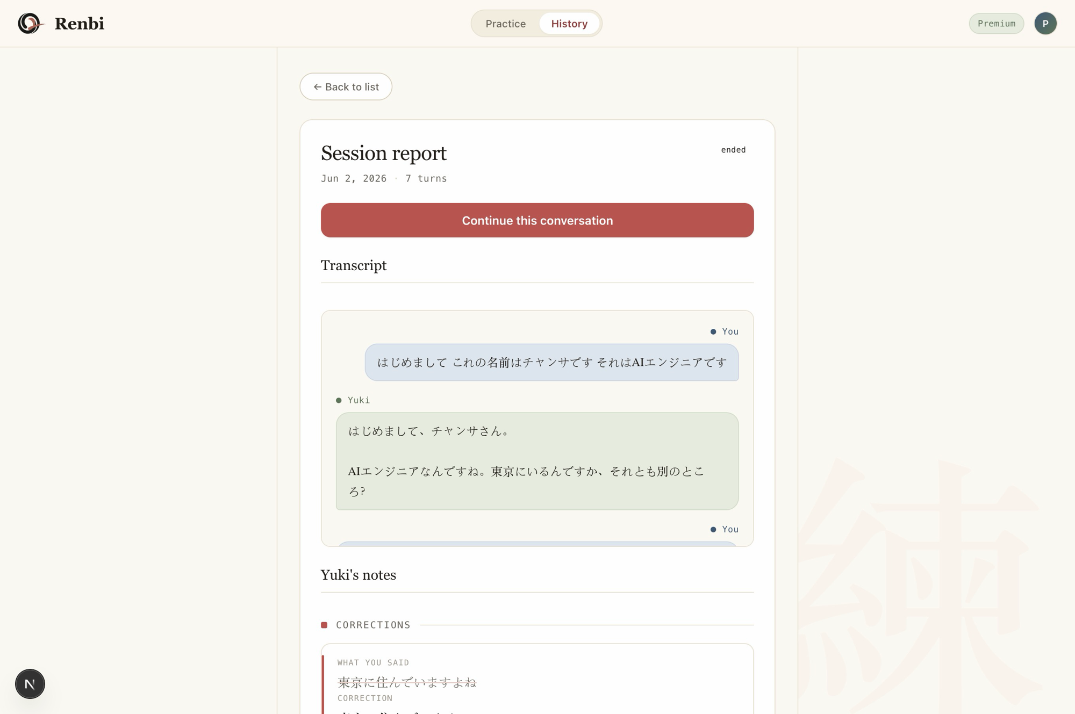This screenshot has height=714, width=1075.
Task: Click the WHAT YOU SAID label
Action: pyautogui.click(x=373, y=662)
